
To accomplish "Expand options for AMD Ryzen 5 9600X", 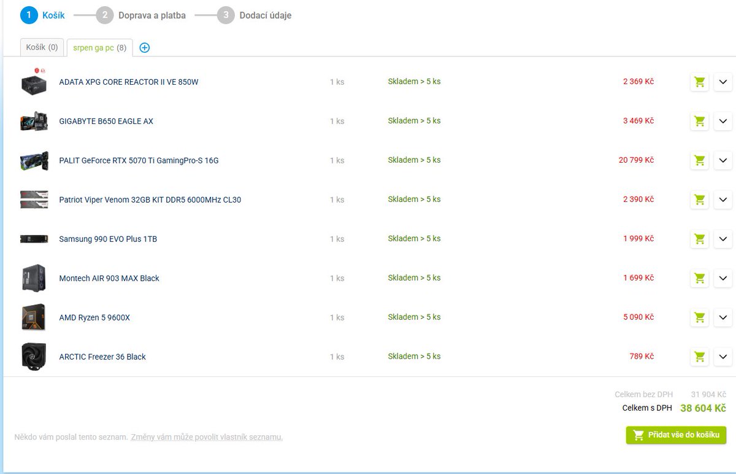I will pos(723,317).
